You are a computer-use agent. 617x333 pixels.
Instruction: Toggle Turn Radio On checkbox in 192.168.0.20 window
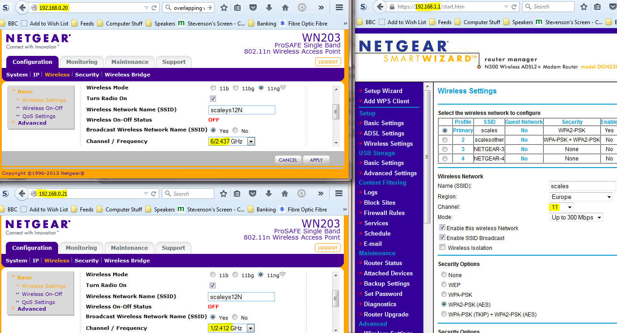coord(213,98)
